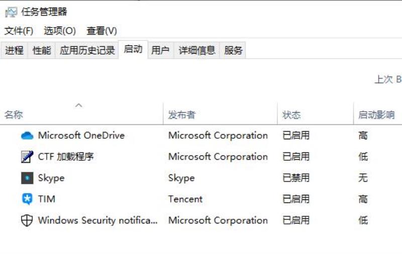Image resolution: width=402 pixels, height=254 pixels.
Task: Open the 应用历史记录 tab
Action: (x=87, y=50)
